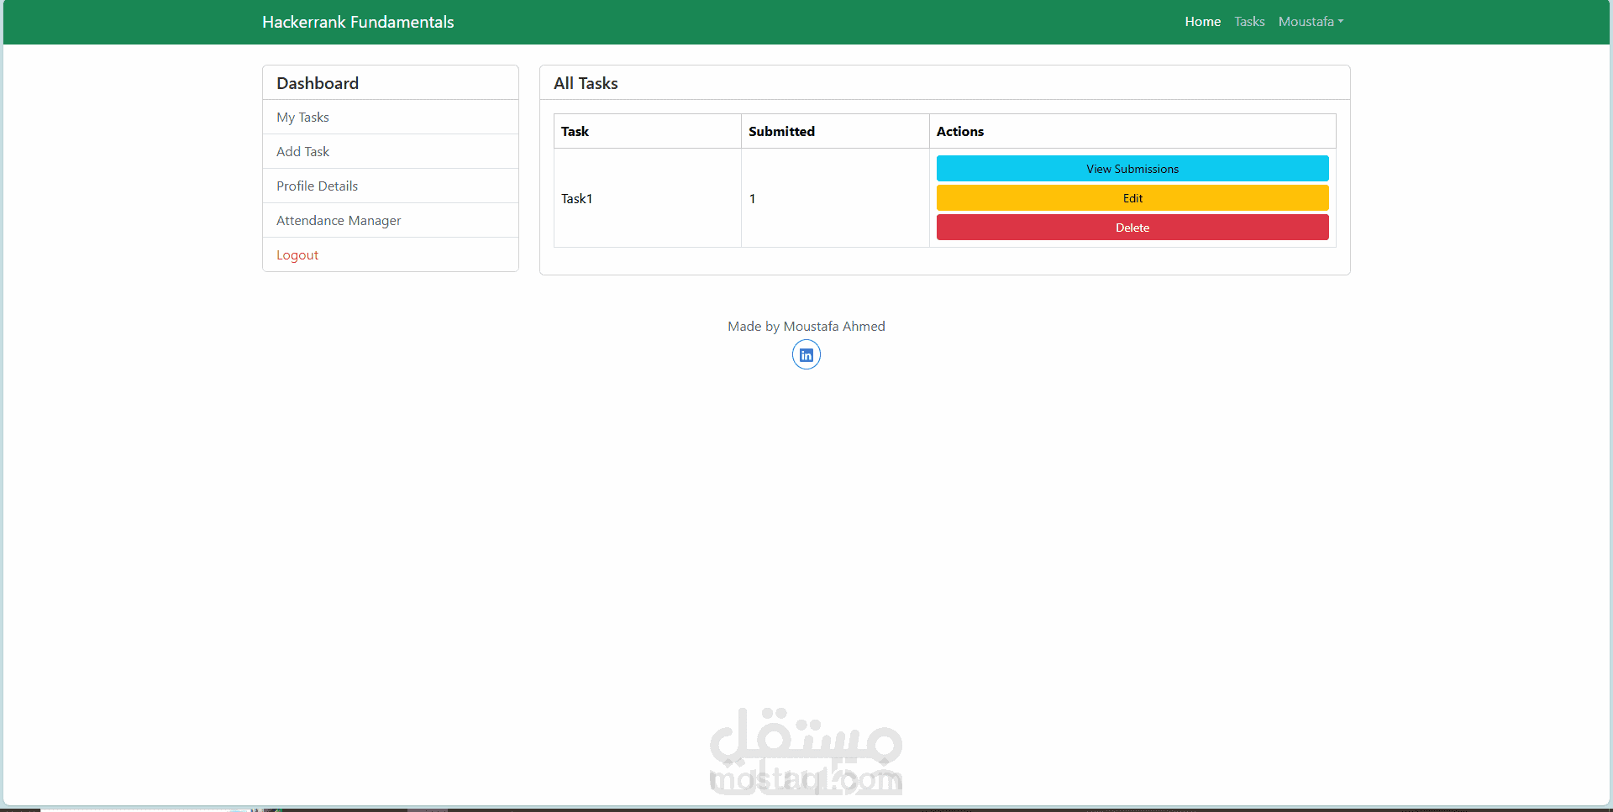Viewport: 1613px width, 812px height.
Task: Open Attendance Manager in sidebar
Action: [391, 221]
